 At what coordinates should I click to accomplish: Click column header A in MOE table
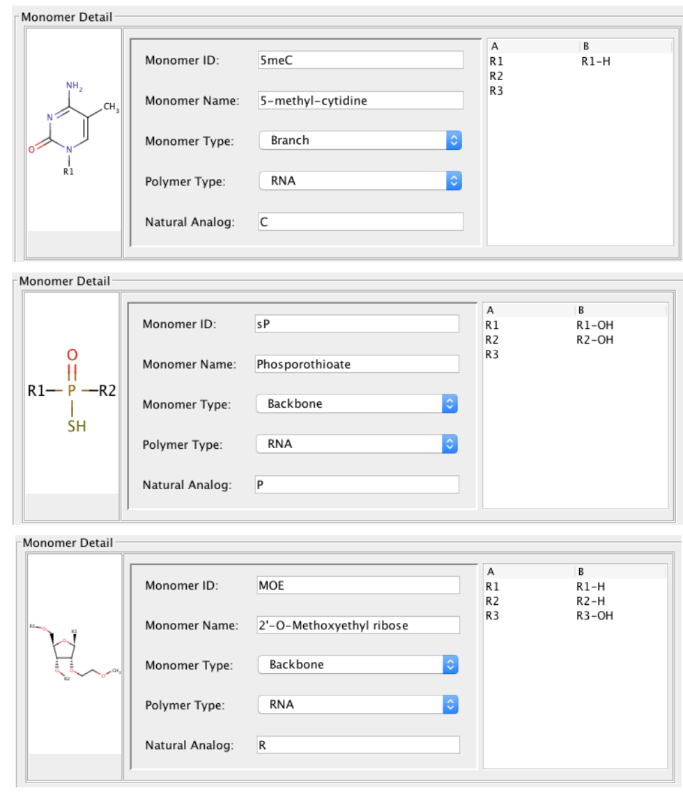pyautogui.click(x=529, y=571)
